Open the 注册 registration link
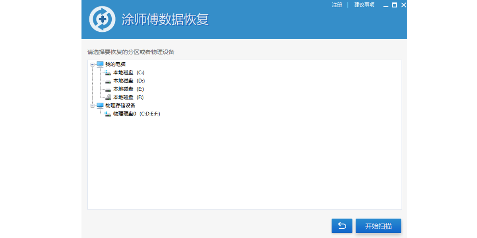 pos(337,5)
